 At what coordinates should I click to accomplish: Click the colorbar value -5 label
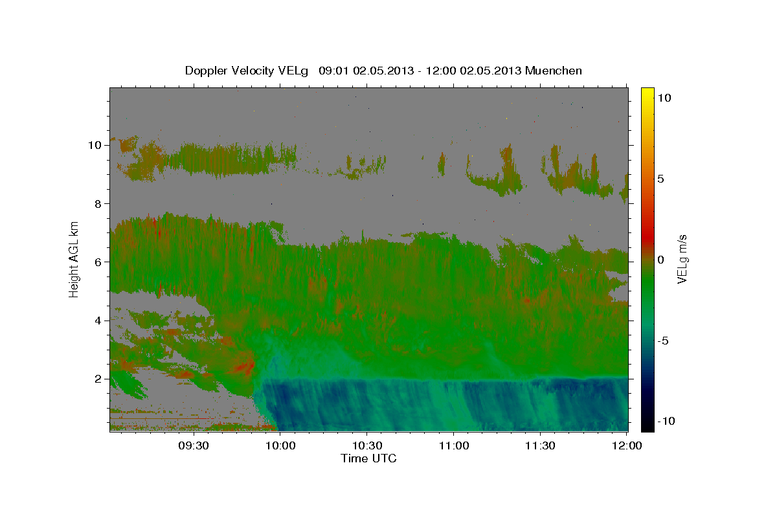coord(663,341)
